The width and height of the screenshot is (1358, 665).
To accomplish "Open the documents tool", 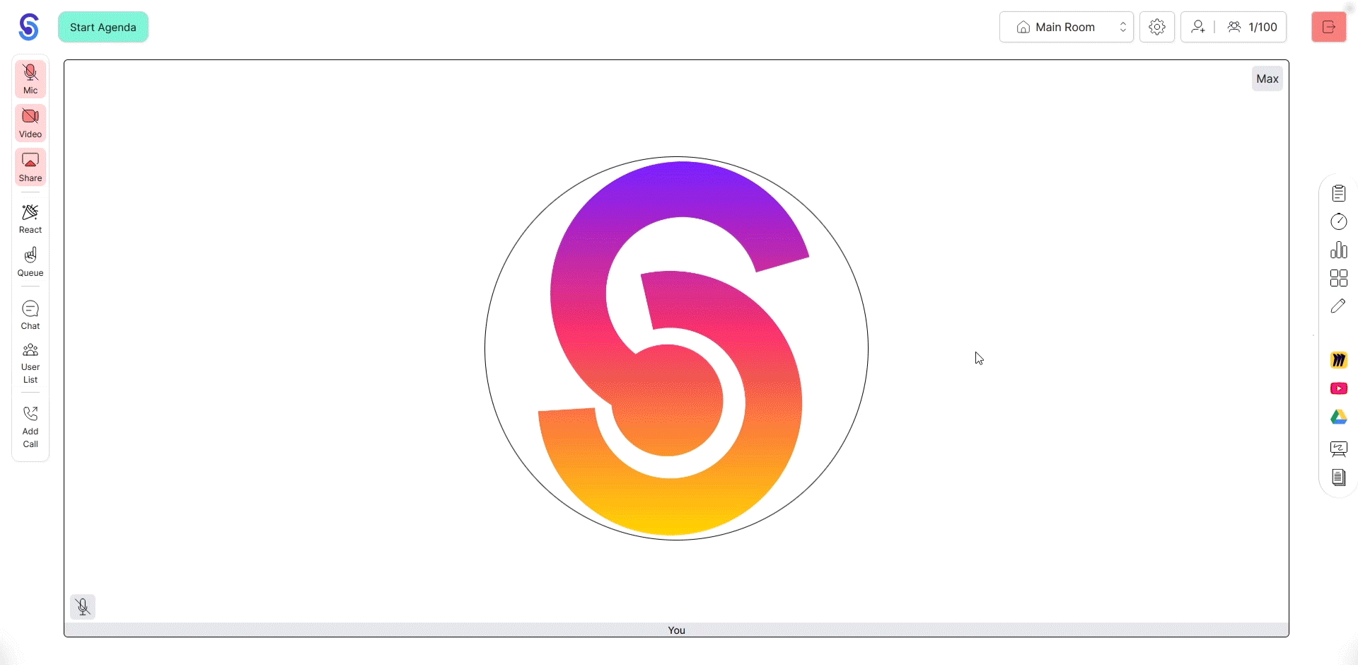I will point(1339,478).
